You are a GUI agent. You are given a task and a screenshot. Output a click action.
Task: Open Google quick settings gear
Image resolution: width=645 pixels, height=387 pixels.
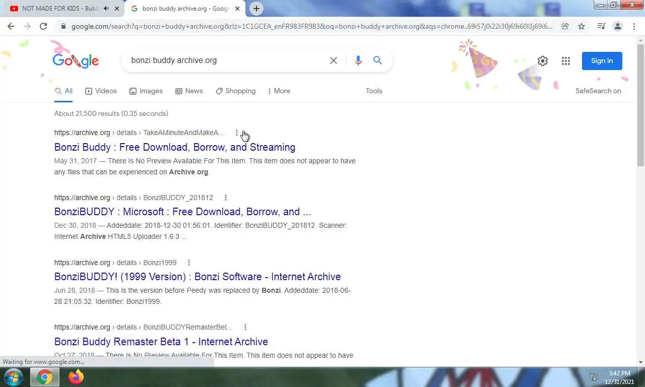click(542, 61)
